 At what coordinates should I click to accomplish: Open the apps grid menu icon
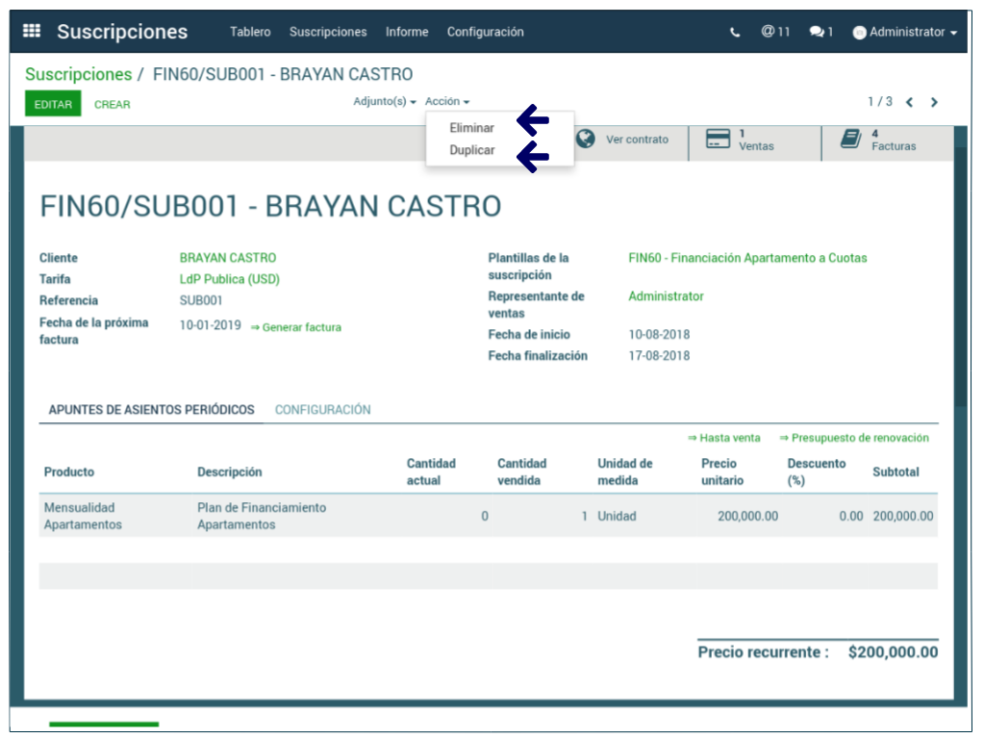pyautogui.click(x=32, y=31)
